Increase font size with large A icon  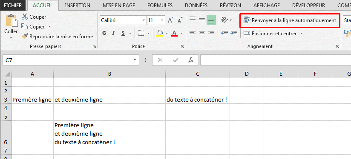click(170, 20)
